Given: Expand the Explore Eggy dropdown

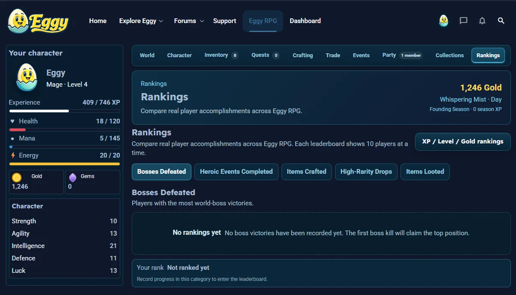Looking at the screenshot, I should click(141, 21).
